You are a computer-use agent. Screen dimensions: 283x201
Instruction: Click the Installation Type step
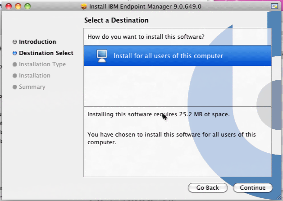(42, 64)
